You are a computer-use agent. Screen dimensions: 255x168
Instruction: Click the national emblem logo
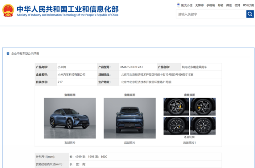coord(8,10)
